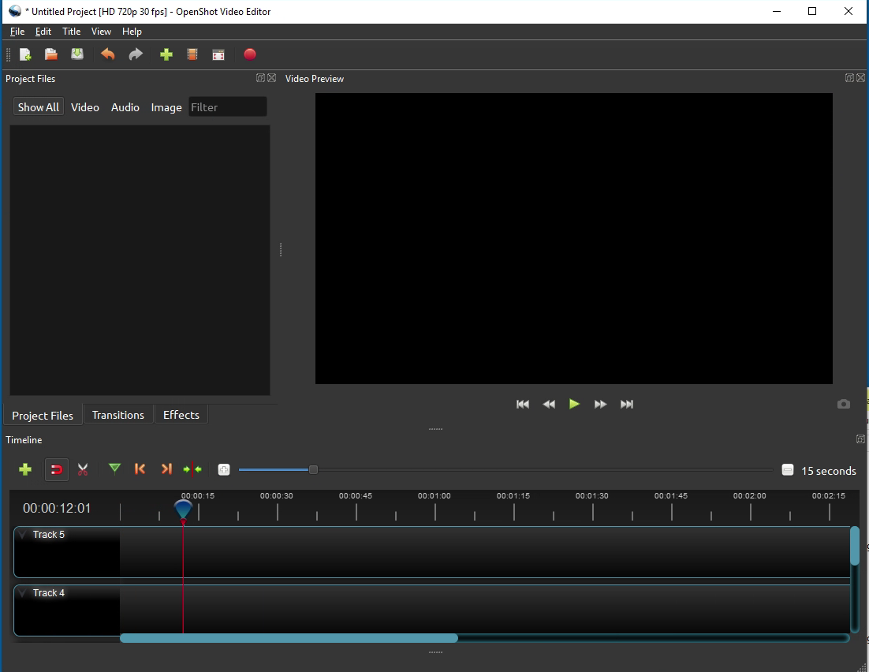Play the video preview
869x672 pixels.
pos(574,404)
